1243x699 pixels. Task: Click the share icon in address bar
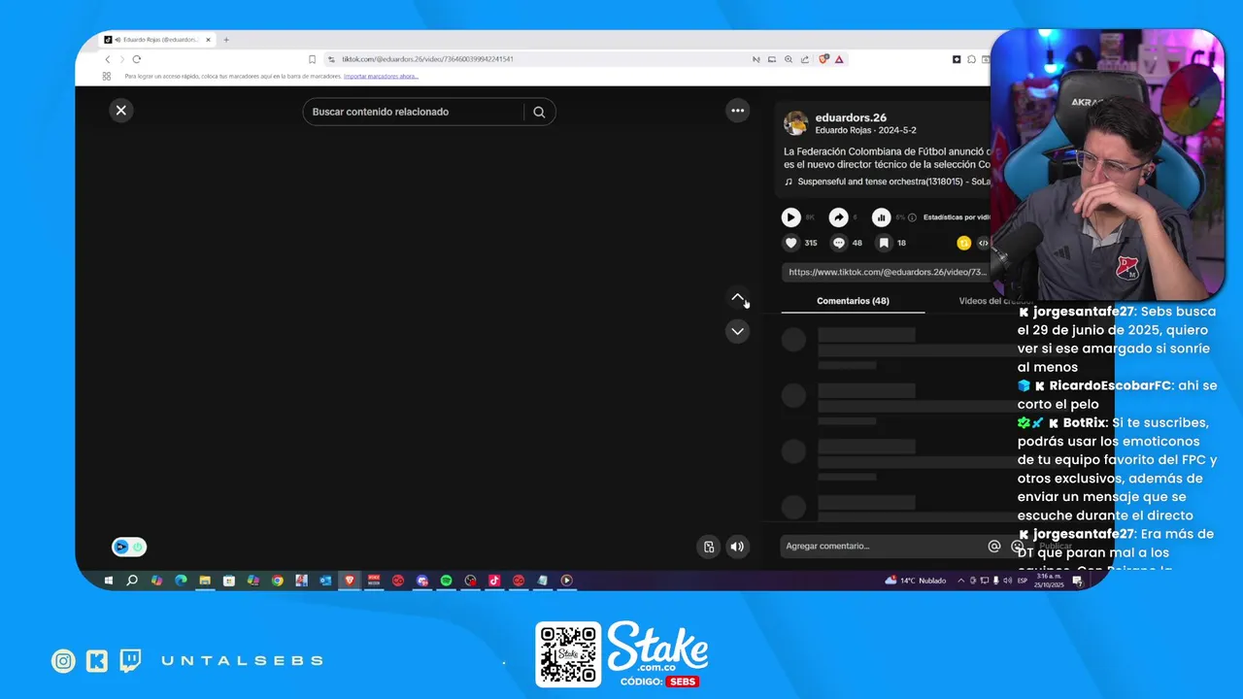[805, 59]
